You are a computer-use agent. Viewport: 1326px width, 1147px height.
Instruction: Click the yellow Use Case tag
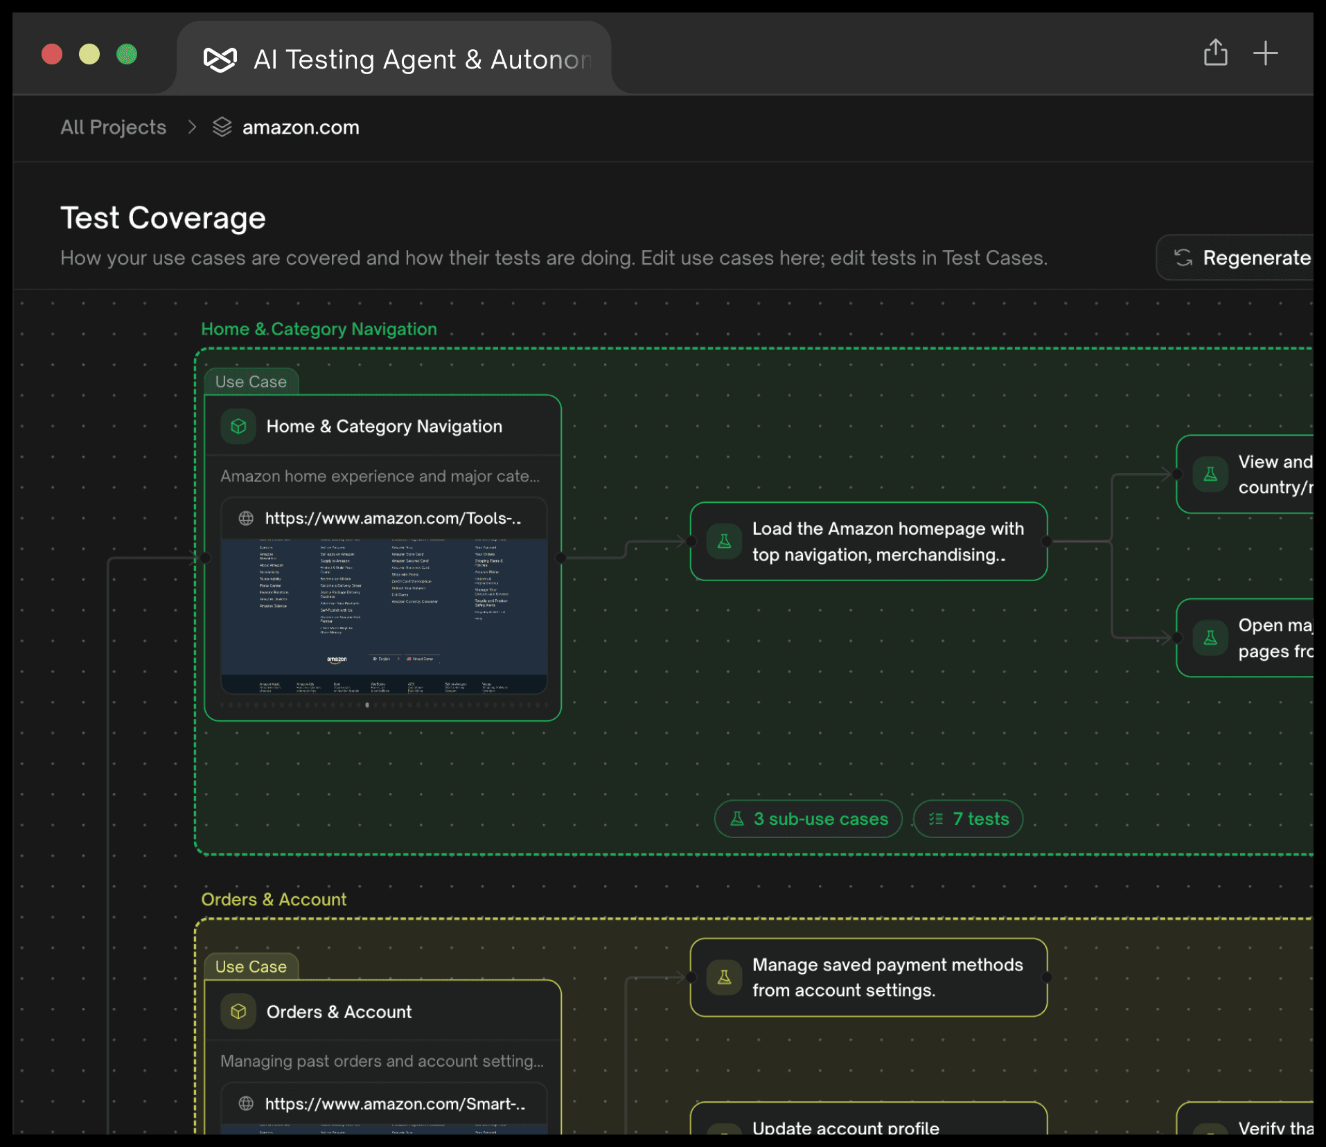click(x=251, y=966)
